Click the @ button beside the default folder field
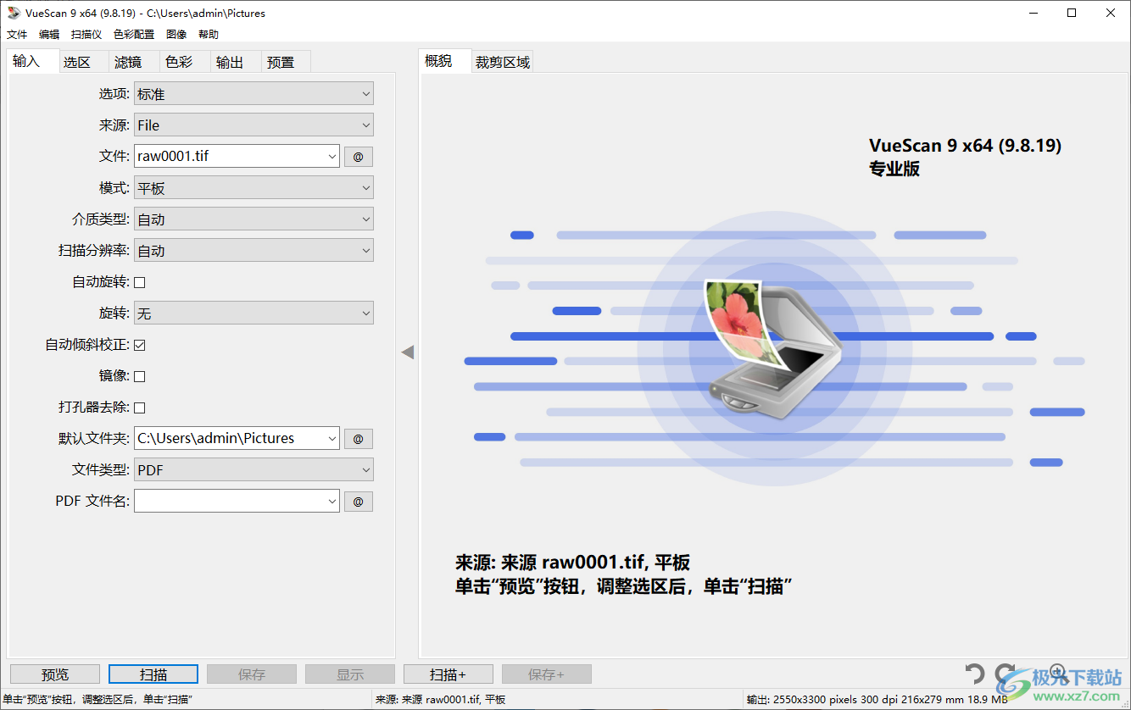1131x710 pixels. click(x=358, y=438)
